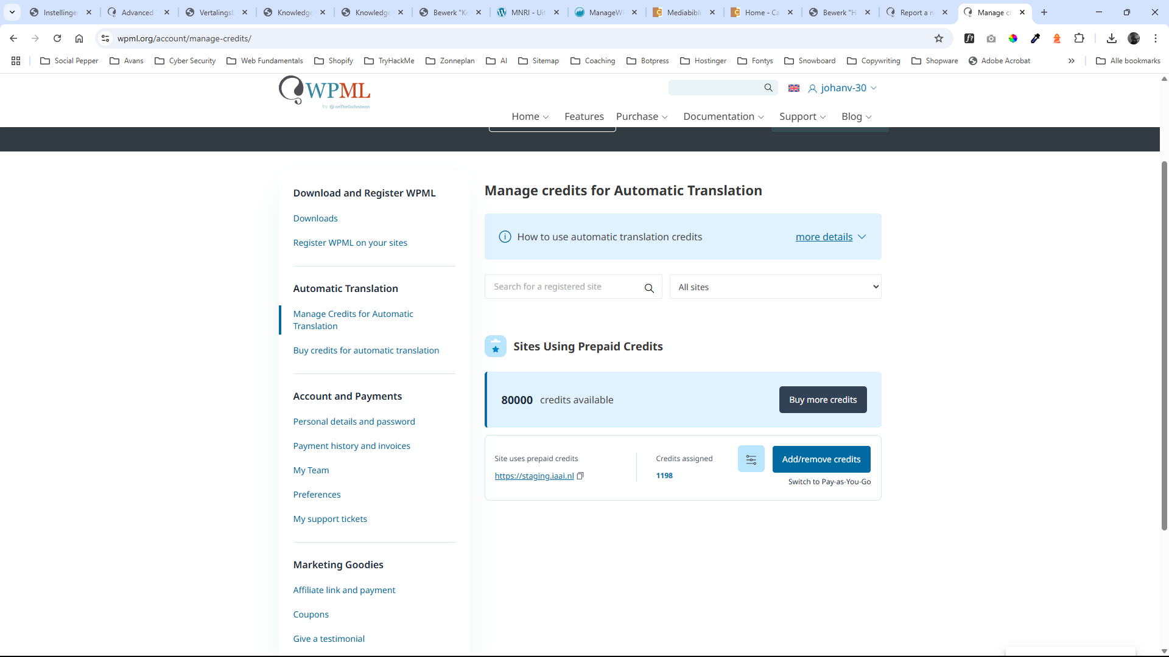Open the Features page
The width and height of the screenshot is (1169, 657).
(x=584, y=117)
